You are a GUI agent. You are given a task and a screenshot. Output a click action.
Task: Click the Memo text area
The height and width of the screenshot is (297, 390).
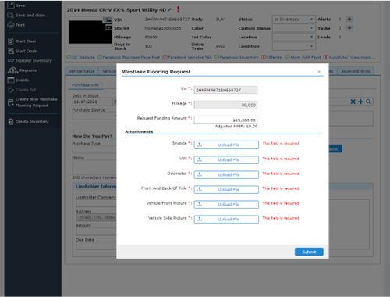[x=94, y=167]
